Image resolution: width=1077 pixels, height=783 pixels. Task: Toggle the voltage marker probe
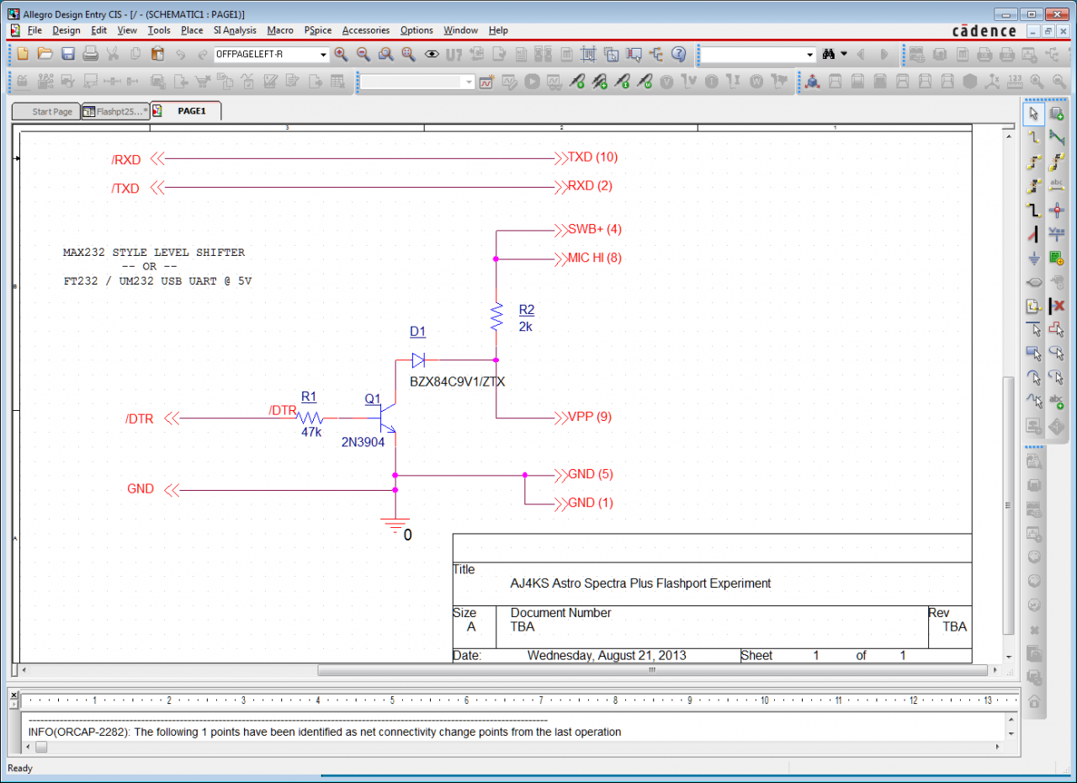[x=577, y=82]
